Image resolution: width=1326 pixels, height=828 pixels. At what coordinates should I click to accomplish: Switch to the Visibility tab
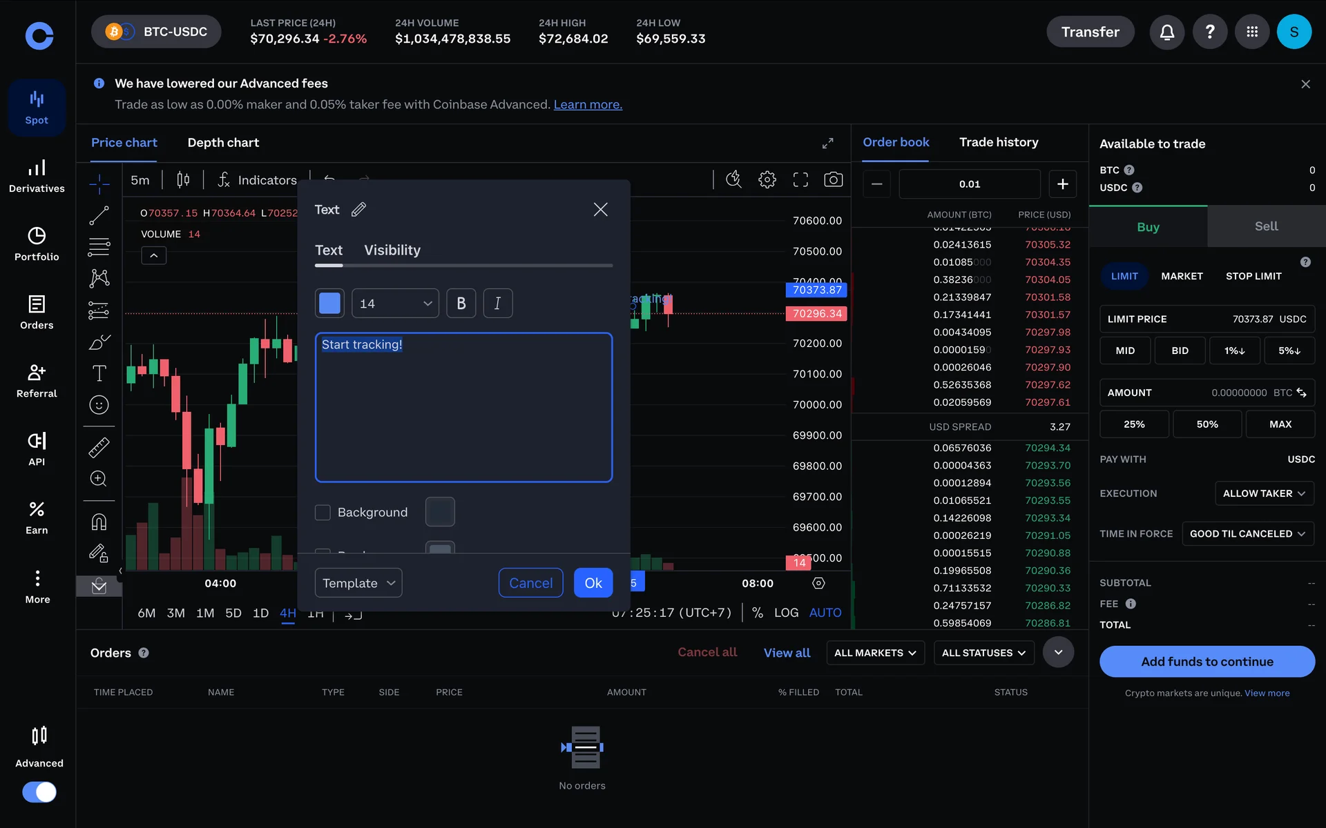point(392,250)
